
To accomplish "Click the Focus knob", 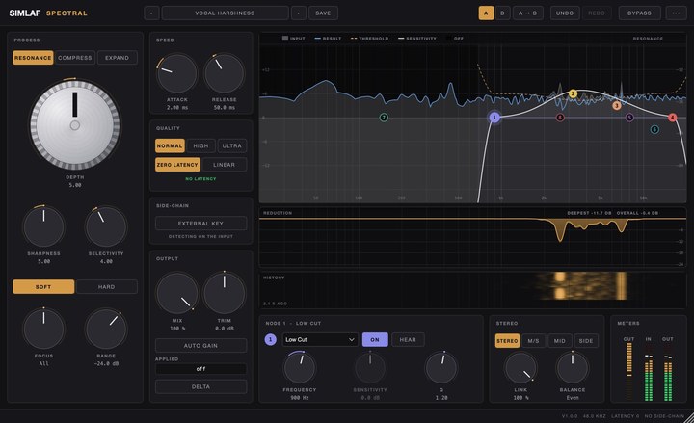I will pyautogui.click(x=43, y=329).
